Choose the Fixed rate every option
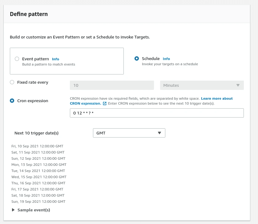The image size is (258, 224). pos(12,82)
